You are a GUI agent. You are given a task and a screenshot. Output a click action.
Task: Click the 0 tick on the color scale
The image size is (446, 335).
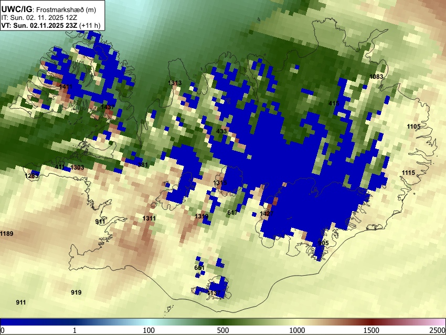(3, 330)
